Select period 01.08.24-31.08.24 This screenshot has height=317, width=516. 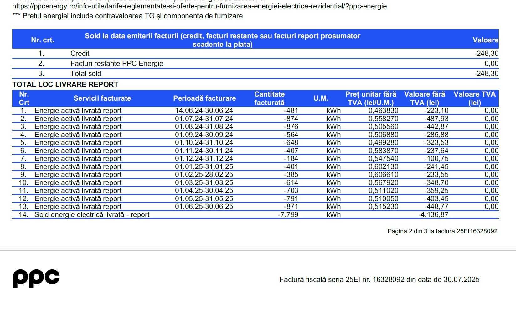(204, 127)
